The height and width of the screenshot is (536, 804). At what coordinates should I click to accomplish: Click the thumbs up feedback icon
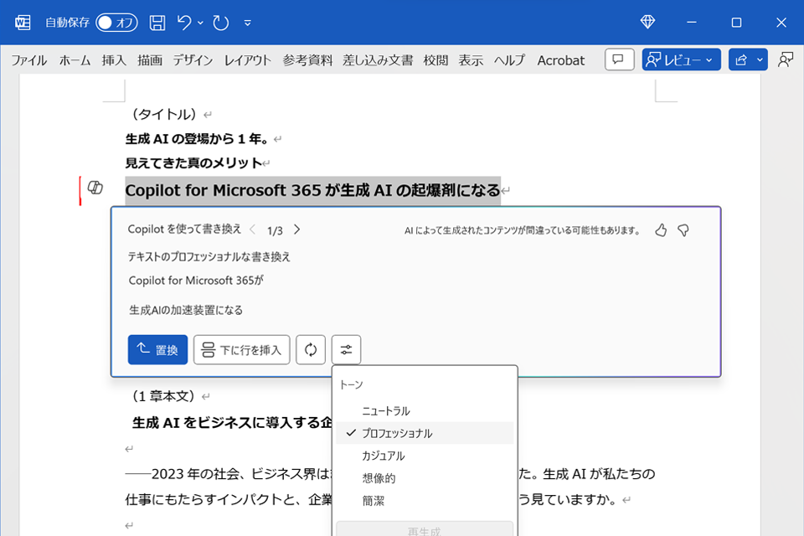point(661,230)
